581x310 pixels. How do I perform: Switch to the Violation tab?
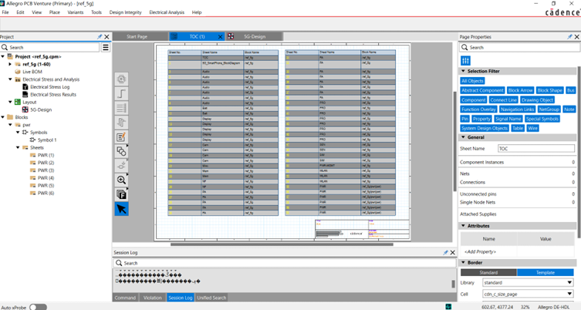(152, 298)
